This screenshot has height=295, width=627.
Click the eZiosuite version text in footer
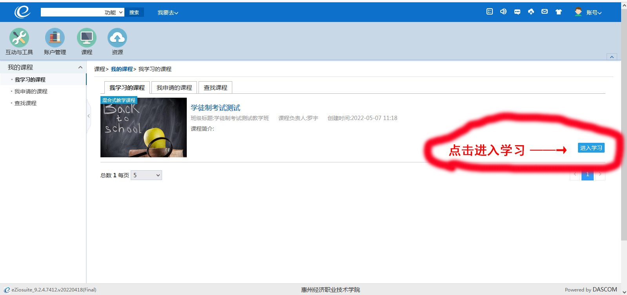click(x=54, y=290)
